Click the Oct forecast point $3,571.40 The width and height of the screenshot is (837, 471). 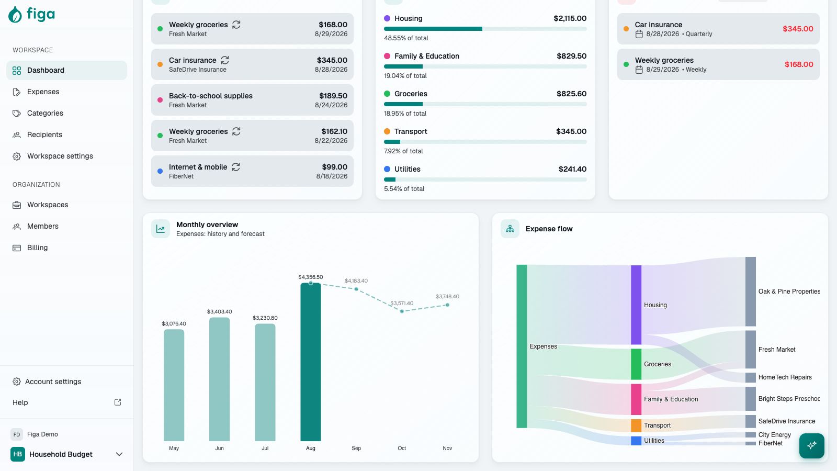click(402, 311)
